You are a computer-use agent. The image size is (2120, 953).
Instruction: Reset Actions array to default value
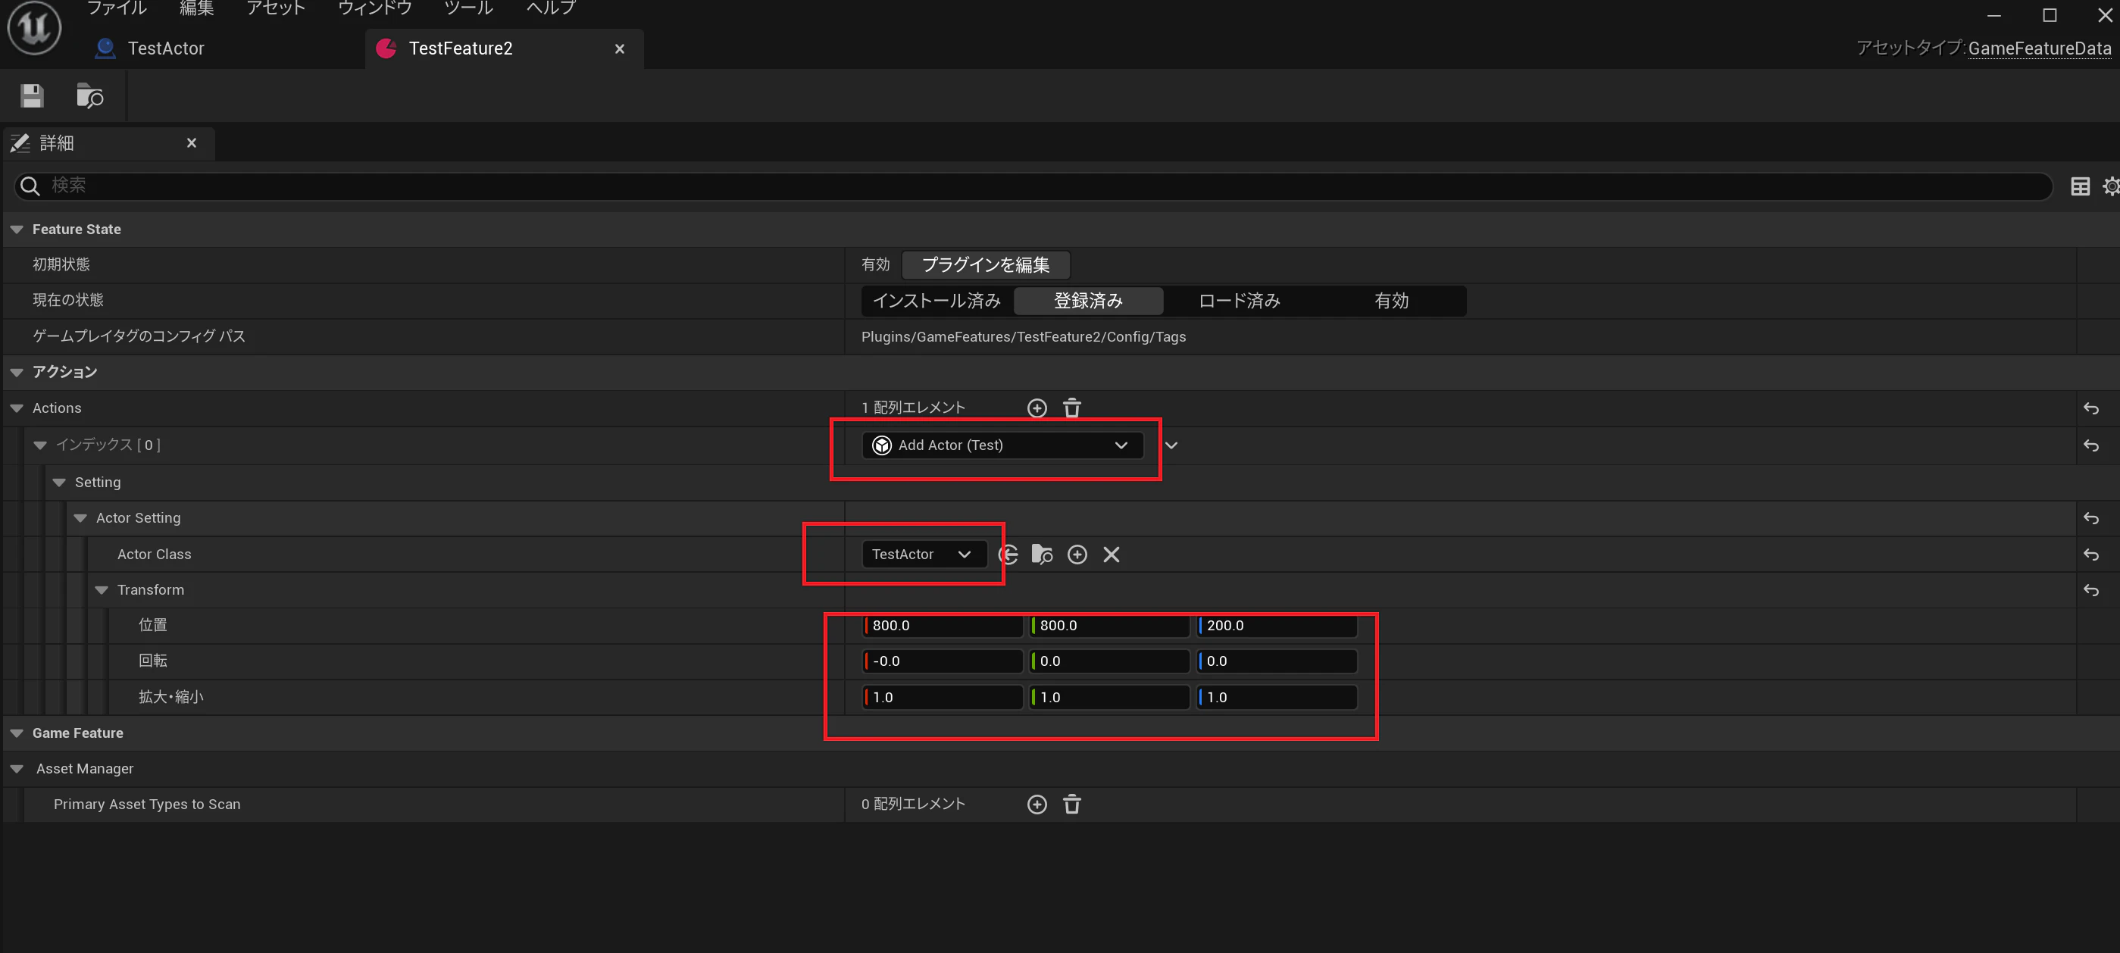click(x=2090, y=408)
